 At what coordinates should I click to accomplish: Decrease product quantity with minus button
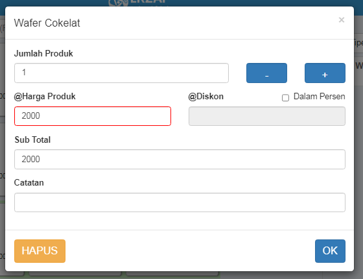coord(266,73)
